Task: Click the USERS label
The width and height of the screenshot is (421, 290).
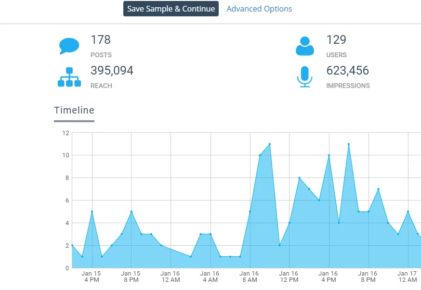Action: (336, 55)
